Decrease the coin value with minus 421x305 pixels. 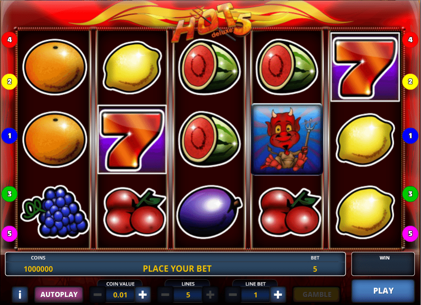click(98, 295)
